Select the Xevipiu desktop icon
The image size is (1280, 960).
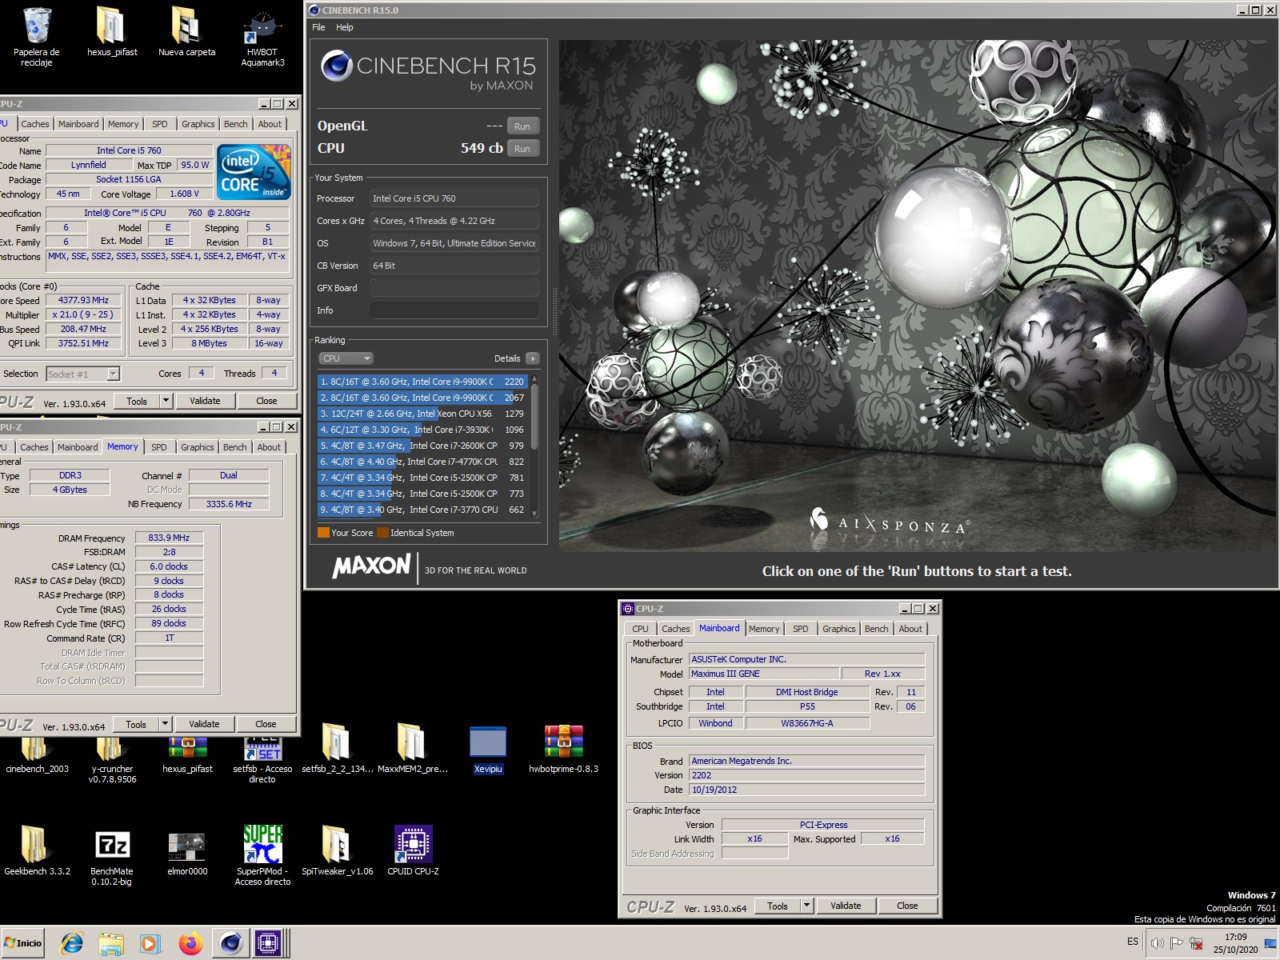click(x=487, y=749)
